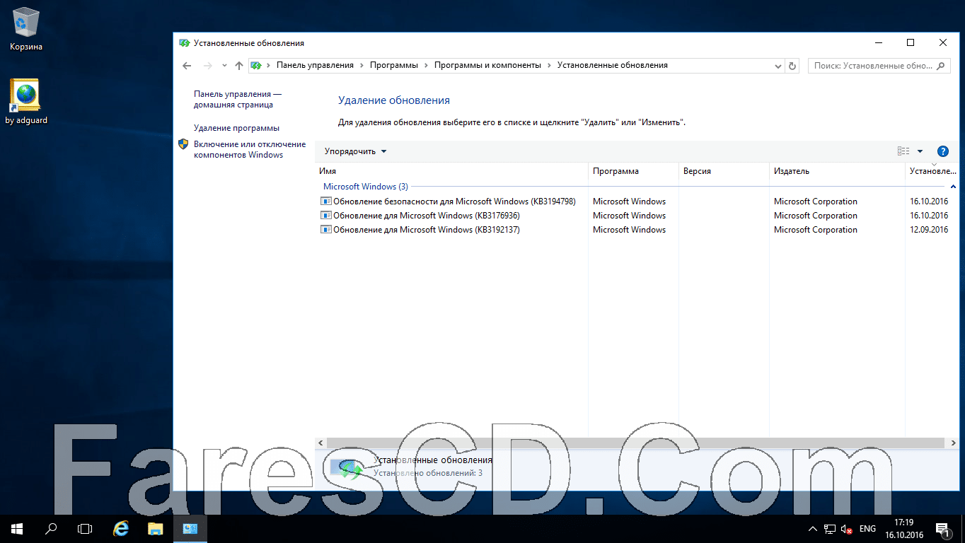965x543 pixels.
Task: Open Task View on the taskbar
Action: coord(85,528)
